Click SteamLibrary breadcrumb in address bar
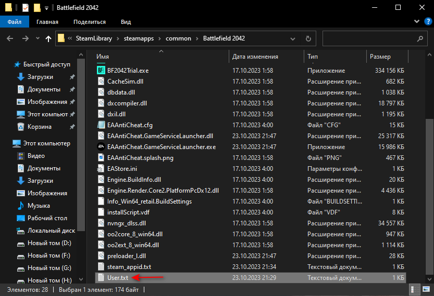 [94, 38]
